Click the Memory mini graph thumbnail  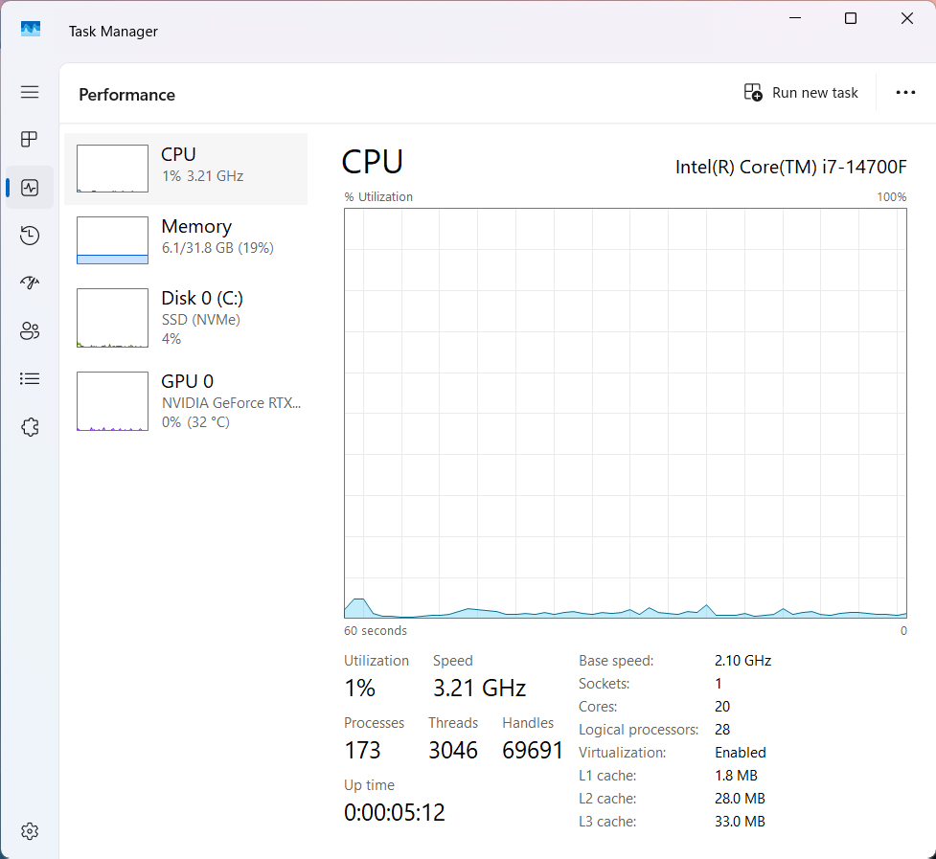pyautogui.click(x=112, y=239)
